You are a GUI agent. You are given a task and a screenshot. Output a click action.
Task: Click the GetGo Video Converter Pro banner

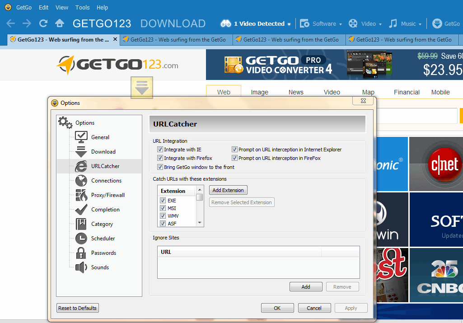coord(334,65)
